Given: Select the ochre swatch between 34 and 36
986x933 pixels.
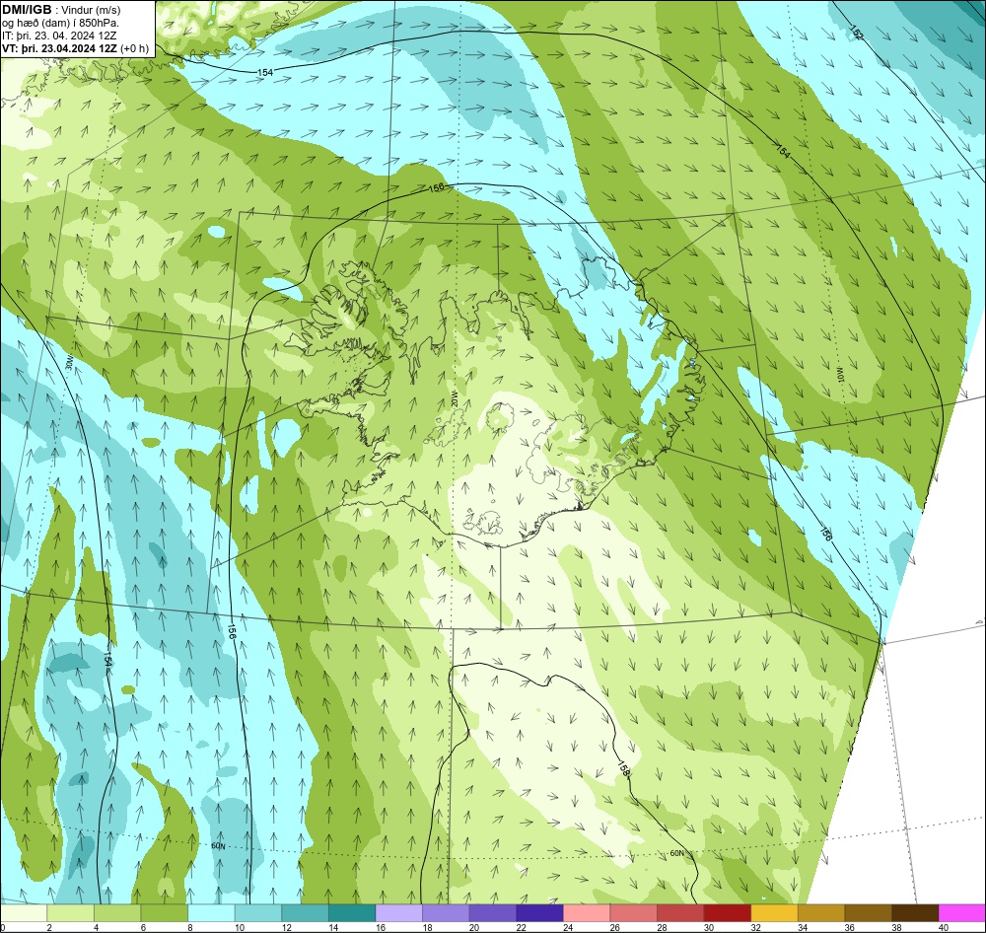Looking at the screenshot, I should click(821, 913).
